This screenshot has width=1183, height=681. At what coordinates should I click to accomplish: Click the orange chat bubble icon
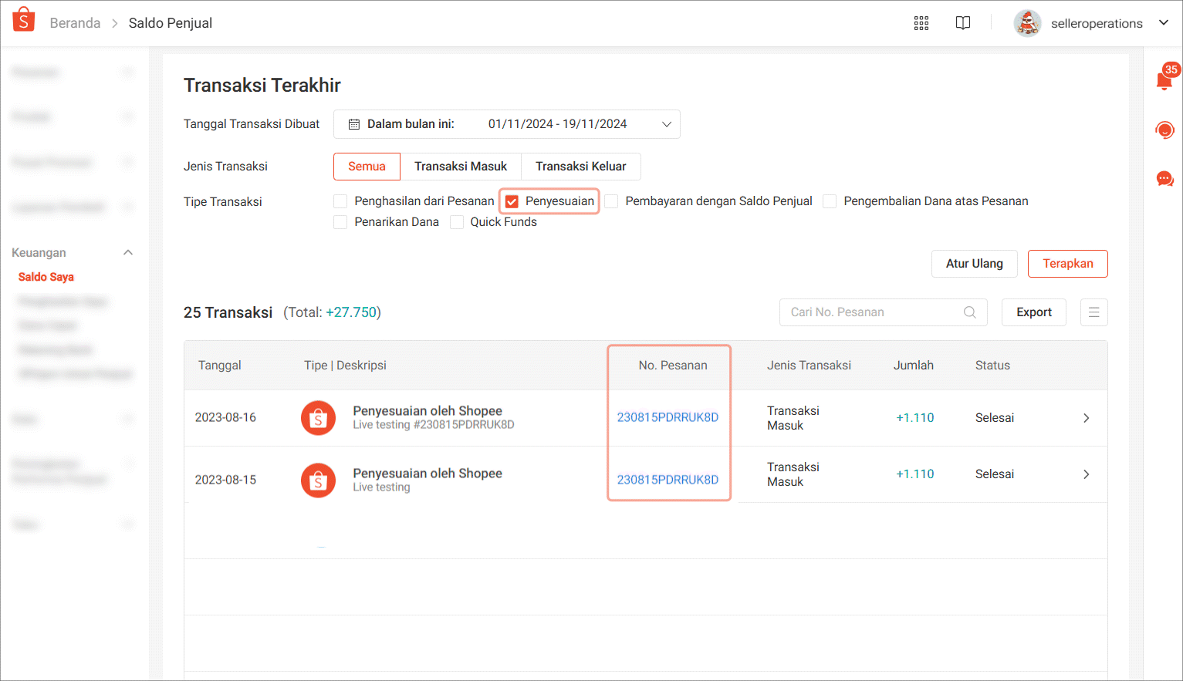pyautogui.click(x=1164, y=179)
